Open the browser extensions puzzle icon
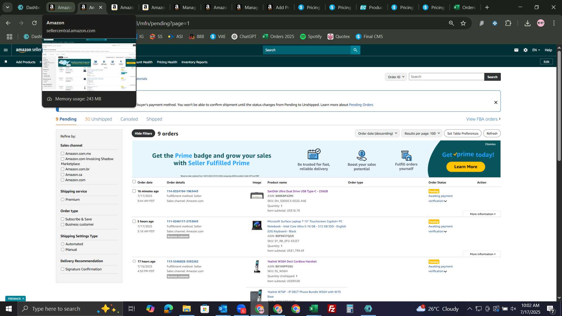Screen dimensions: 562x316 click(508, 23)
